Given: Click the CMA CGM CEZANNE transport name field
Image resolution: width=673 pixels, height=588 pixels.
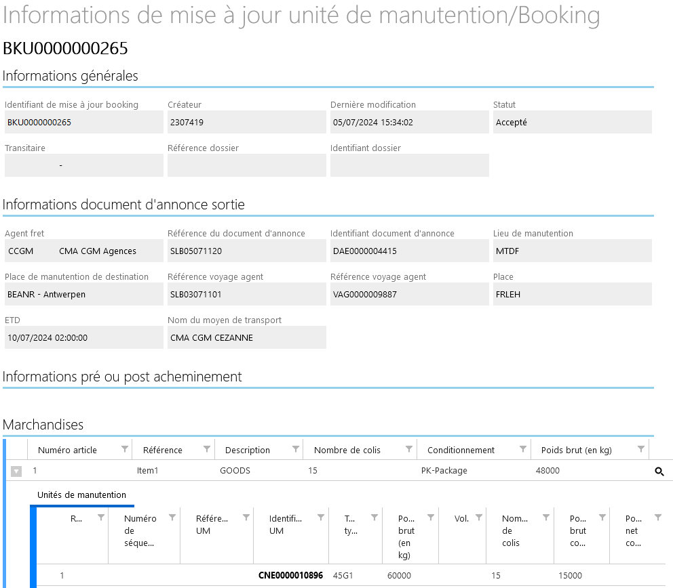Looking at the screenshot, I should tap(247, 337).
